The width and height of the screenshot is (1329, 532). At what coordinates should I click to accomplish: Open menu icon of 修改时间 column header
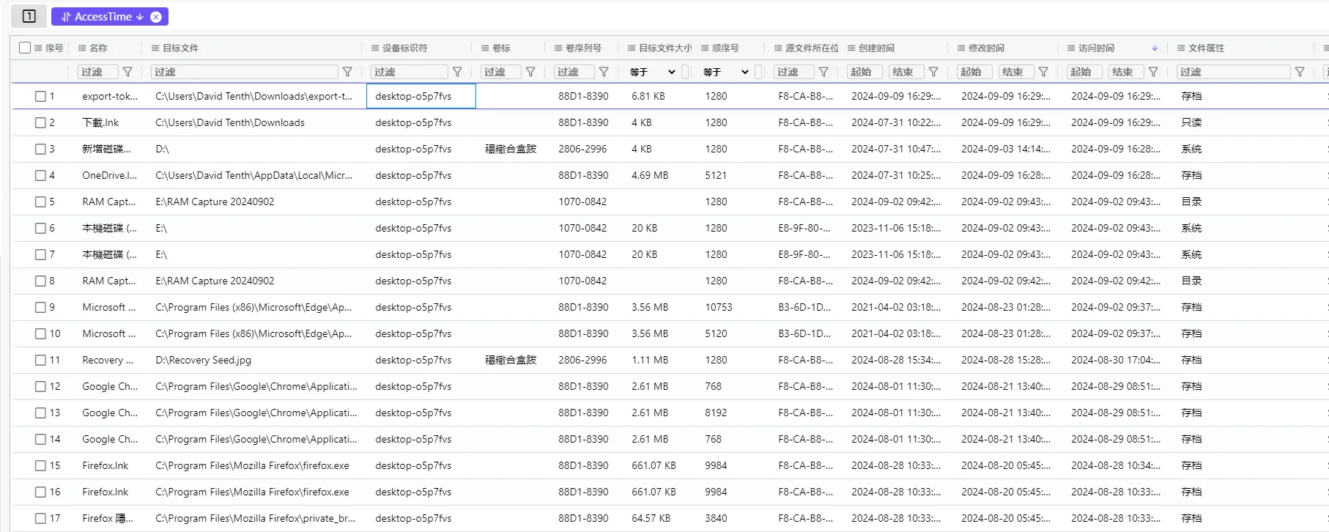tap(961, 48)
